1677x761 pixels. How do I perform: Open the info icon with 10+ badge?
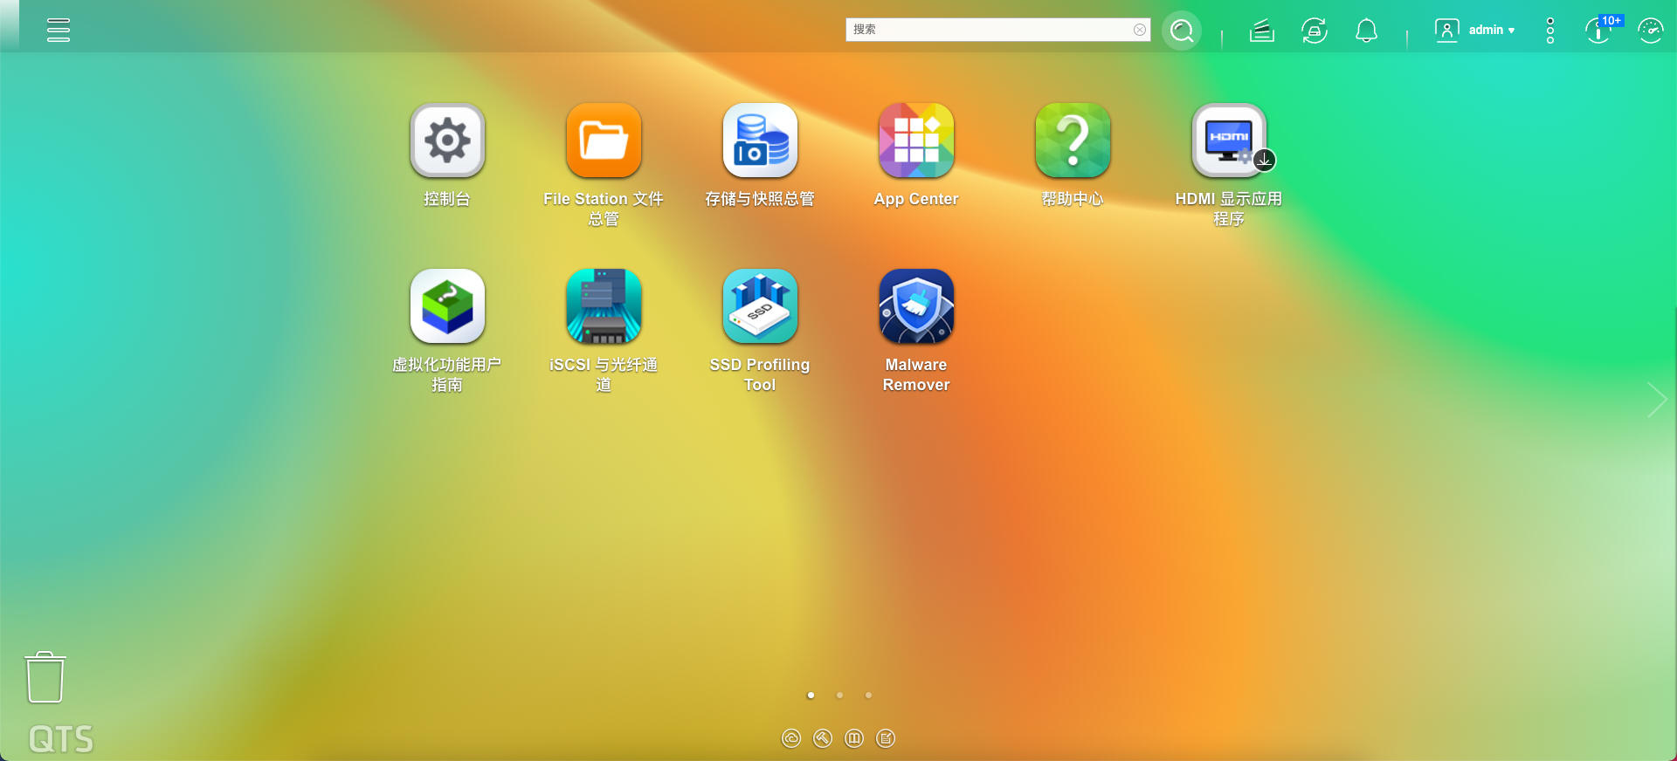click(x=1600, y=31)
